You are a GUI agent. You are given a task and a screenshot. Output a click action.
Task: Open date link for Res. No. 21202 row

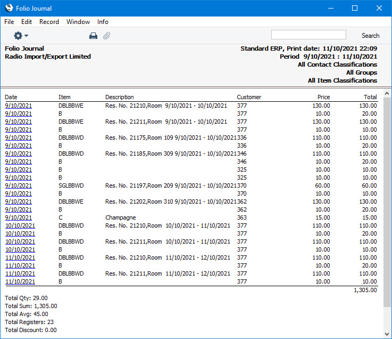(x=19, y=201)
